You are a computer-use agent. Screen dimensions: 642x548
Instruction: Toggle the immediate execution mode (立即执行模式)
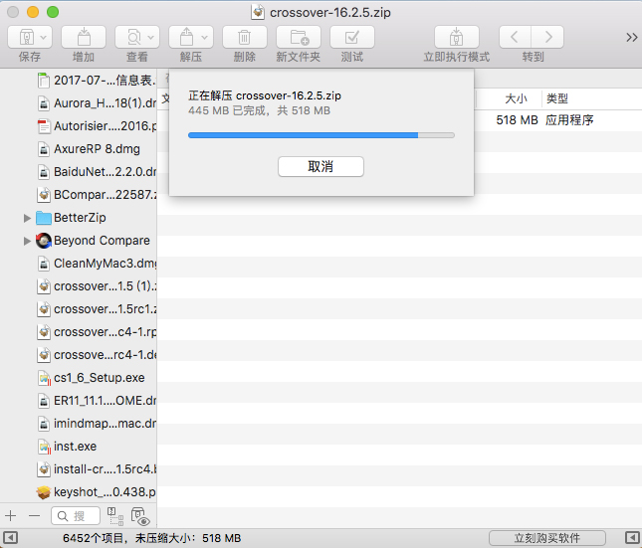tap(456, 38)
